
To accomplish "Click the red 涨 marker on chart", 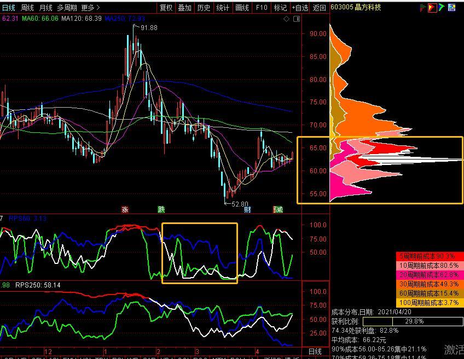I will pyautogui.click(x=125, y=209).
